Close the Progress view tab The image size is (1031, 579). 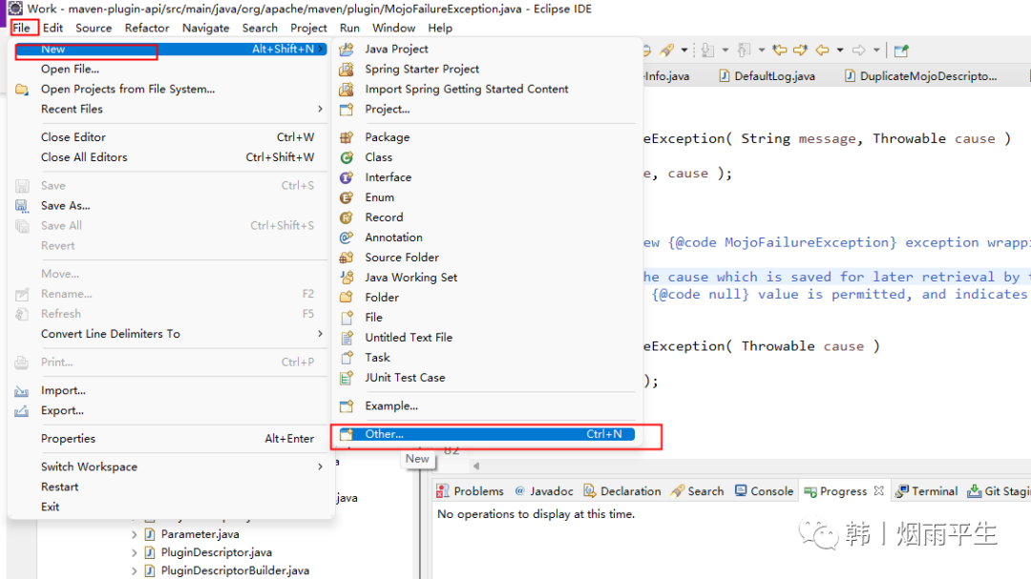point(878,491)
